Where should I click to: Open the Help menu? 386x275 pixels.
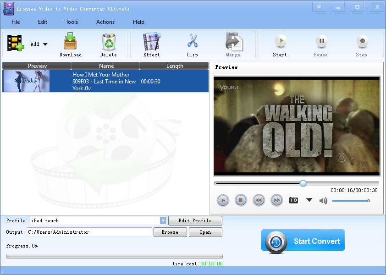(x=138, y=22)
